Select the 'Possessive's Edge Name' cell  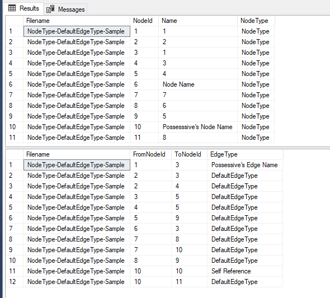click(x=245, y=165)
